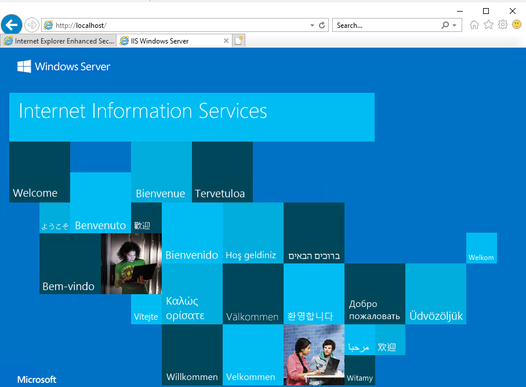Click the Arabic مرحبا tile

click(360, 339)
